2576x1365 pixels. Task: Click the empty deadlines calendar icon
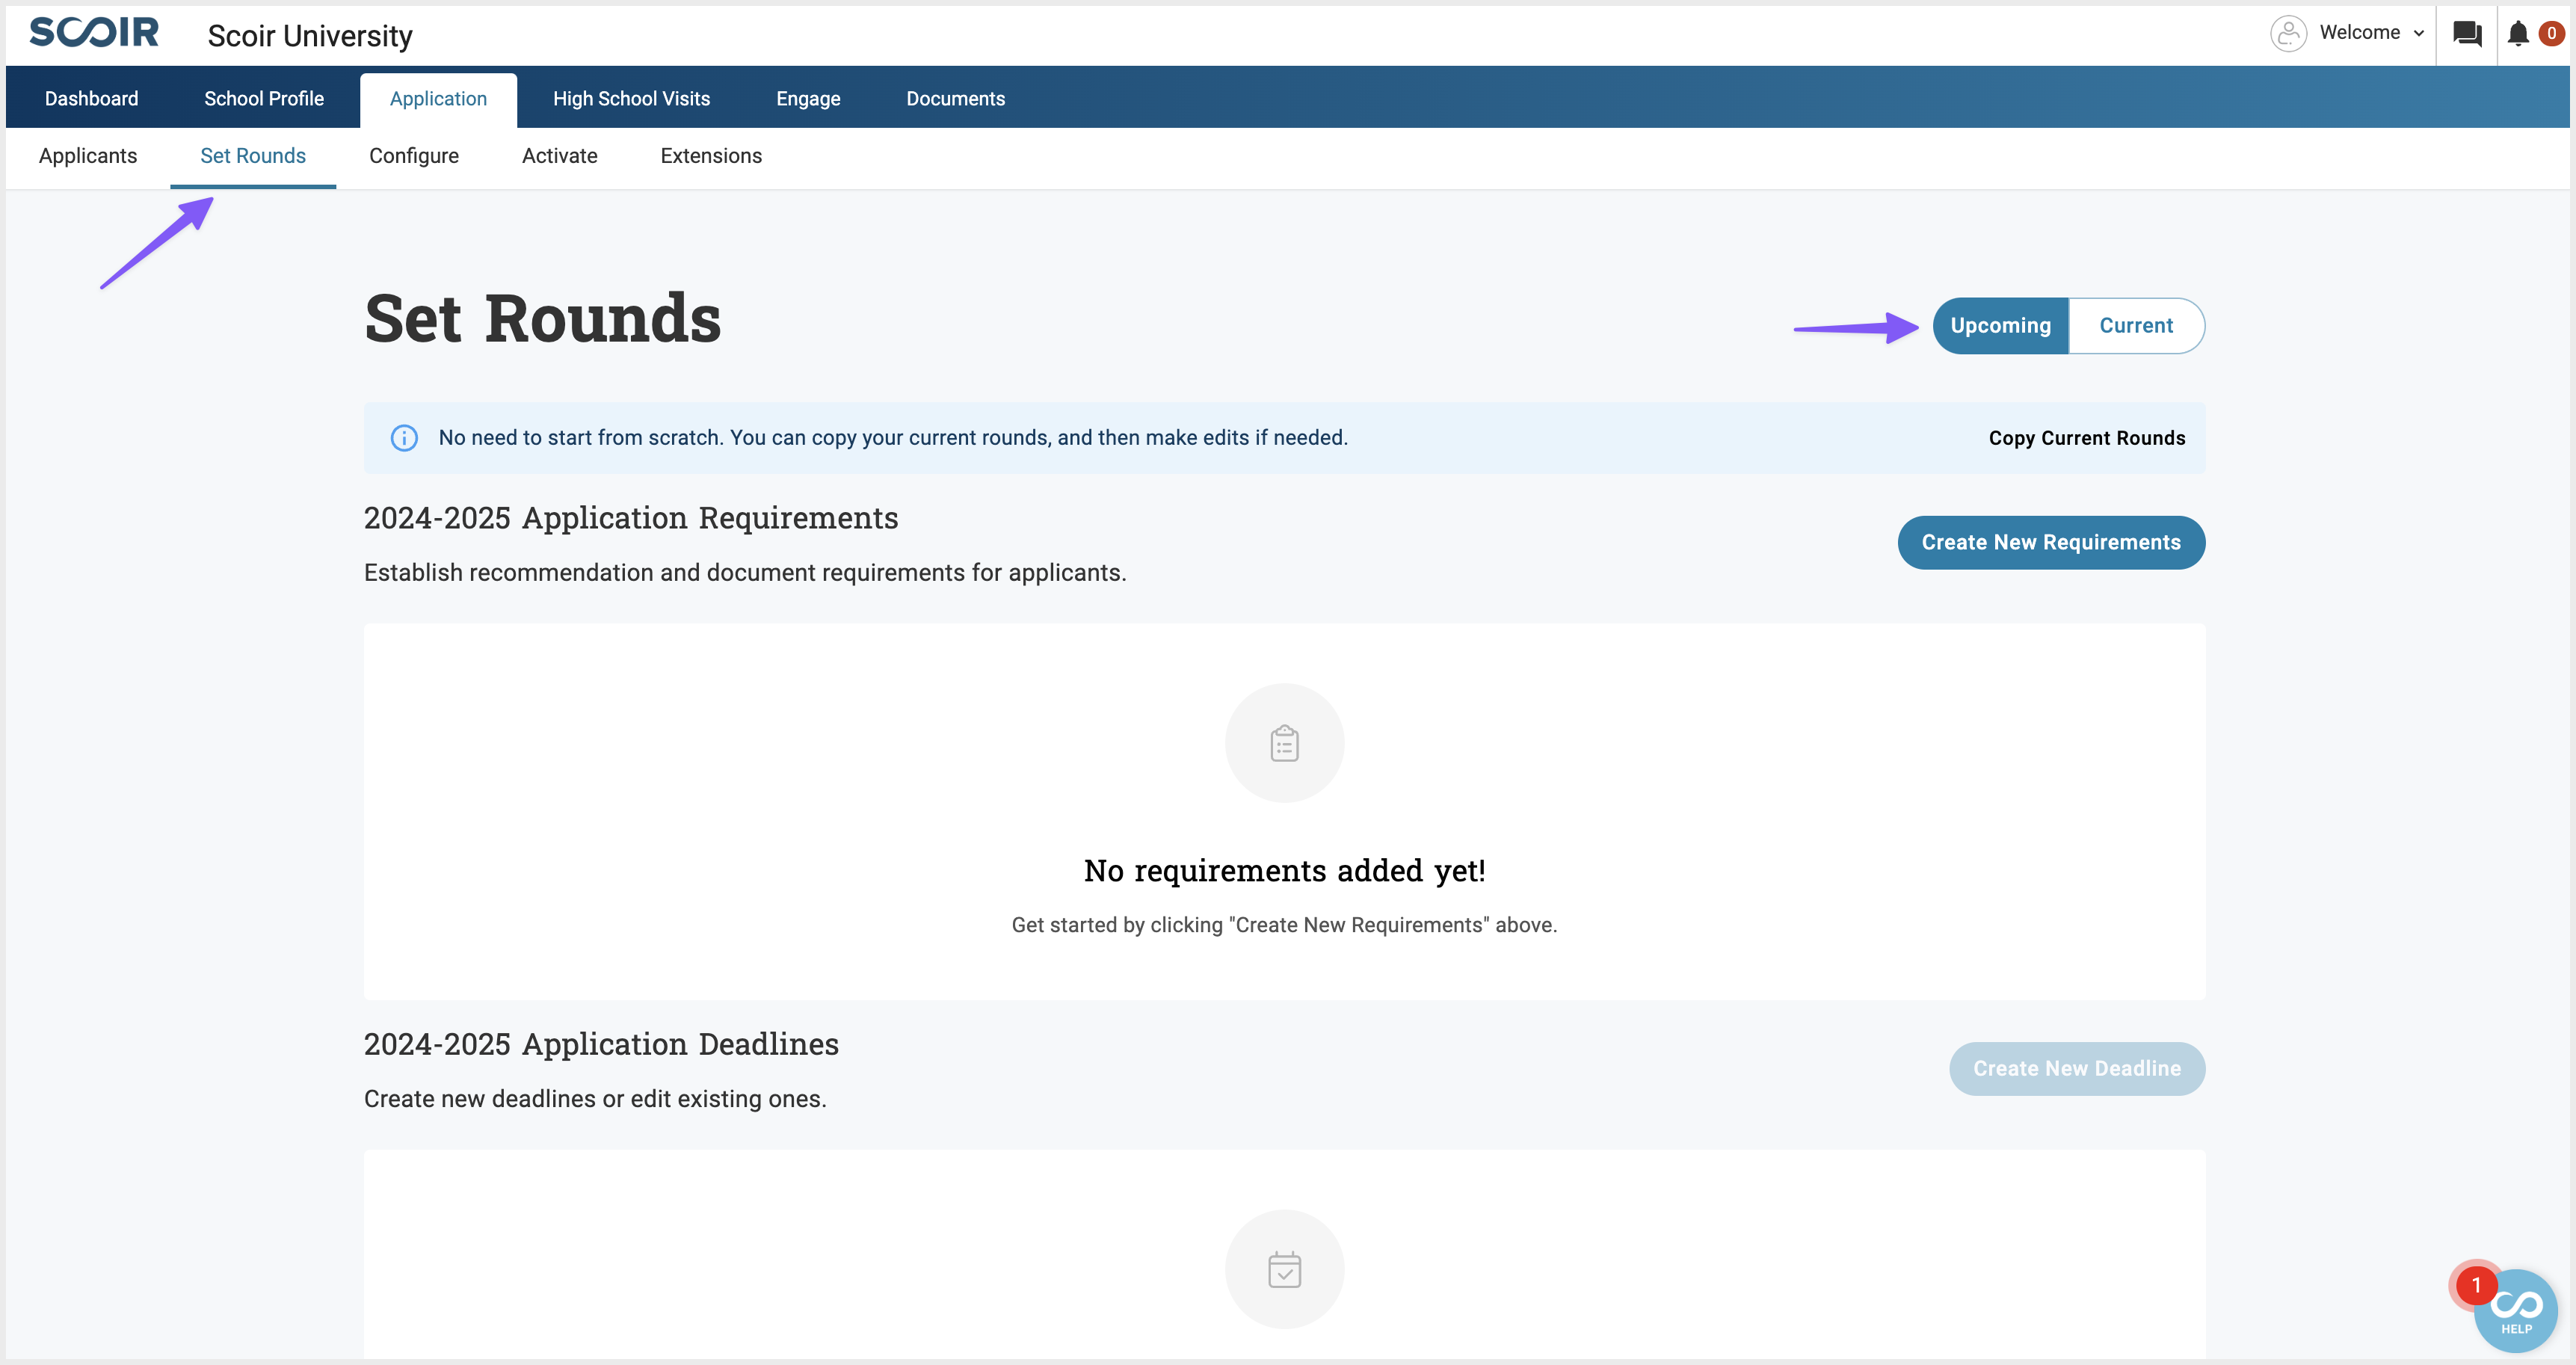tap(1283, 1269)
